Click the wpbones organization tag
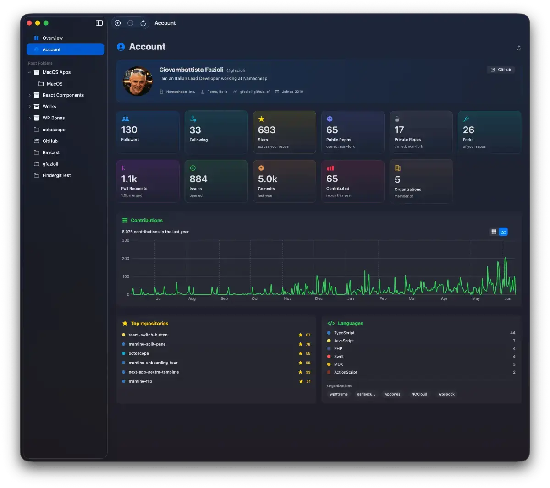 coord(392,394)
